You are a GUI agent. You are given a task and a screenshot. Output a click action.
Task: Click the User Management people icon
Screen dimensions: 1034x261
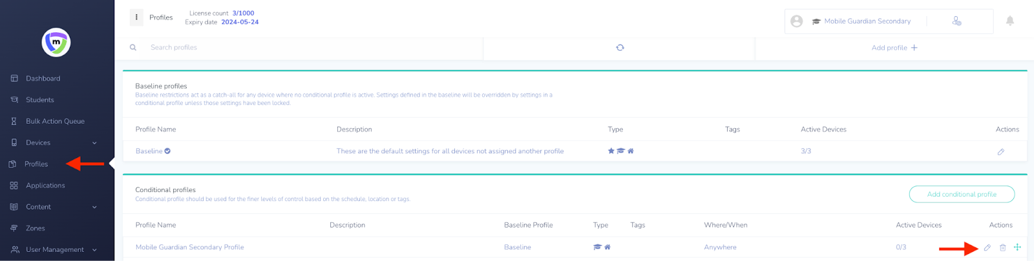[15, 249]
